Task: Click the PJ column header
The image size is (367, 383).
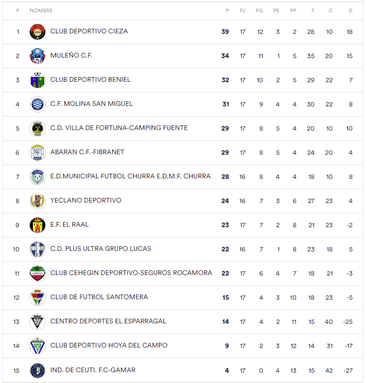Action: click(x=243, y=11)
